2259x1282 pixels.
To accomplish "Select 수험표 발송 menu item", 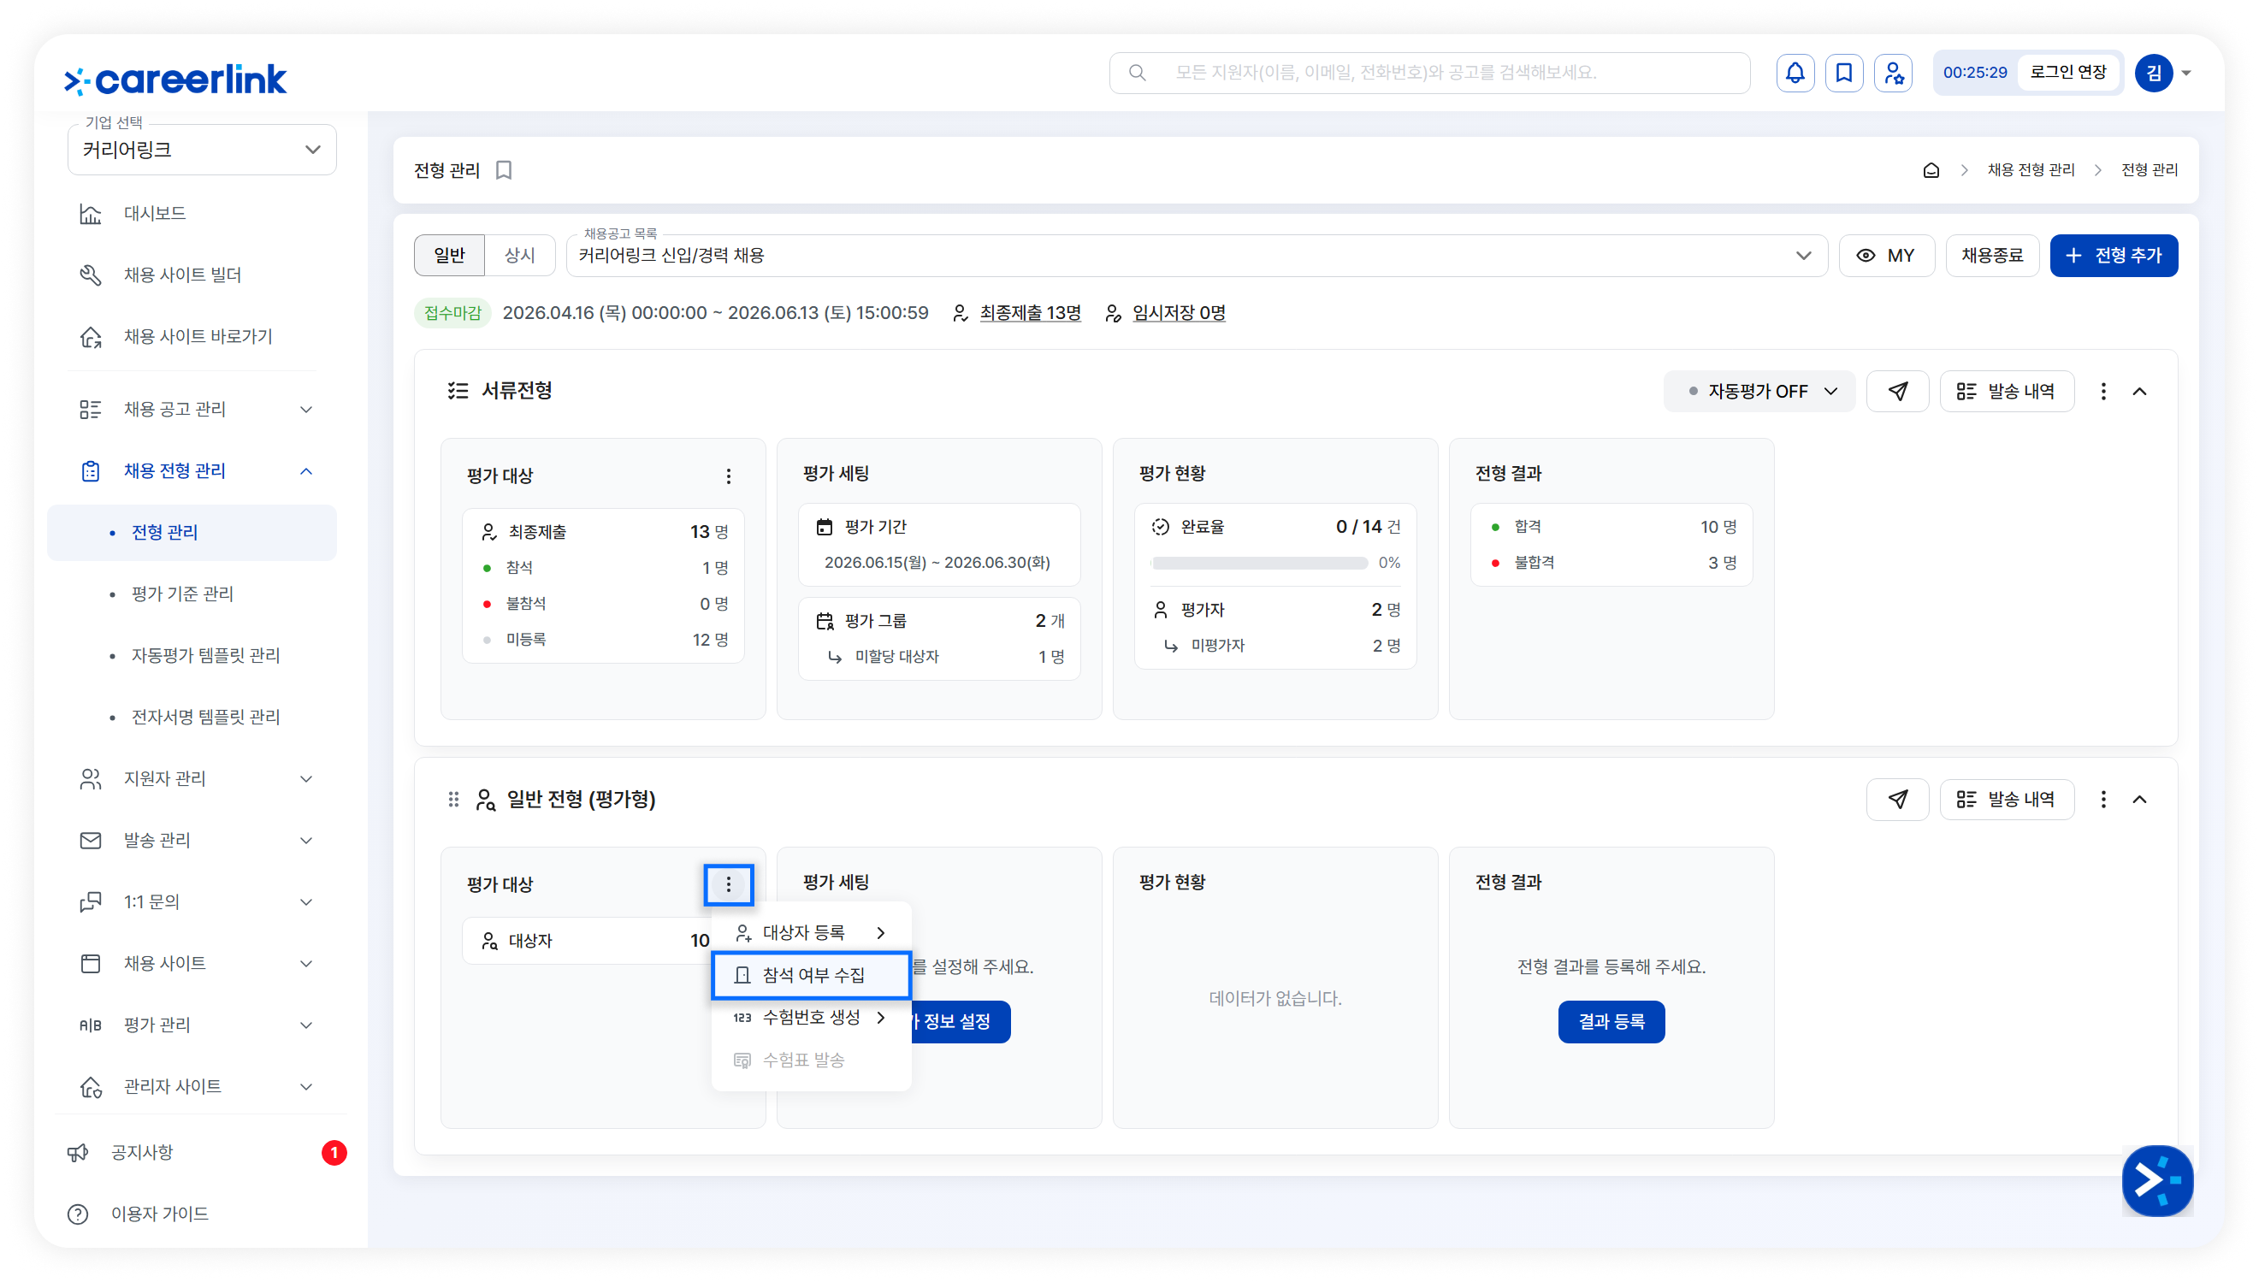I will [x=811, y=1060].
